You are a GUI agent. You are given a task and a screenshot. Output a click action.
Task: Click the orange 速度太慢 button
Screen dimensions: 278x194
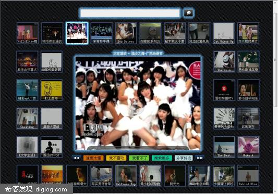[93, 158]
